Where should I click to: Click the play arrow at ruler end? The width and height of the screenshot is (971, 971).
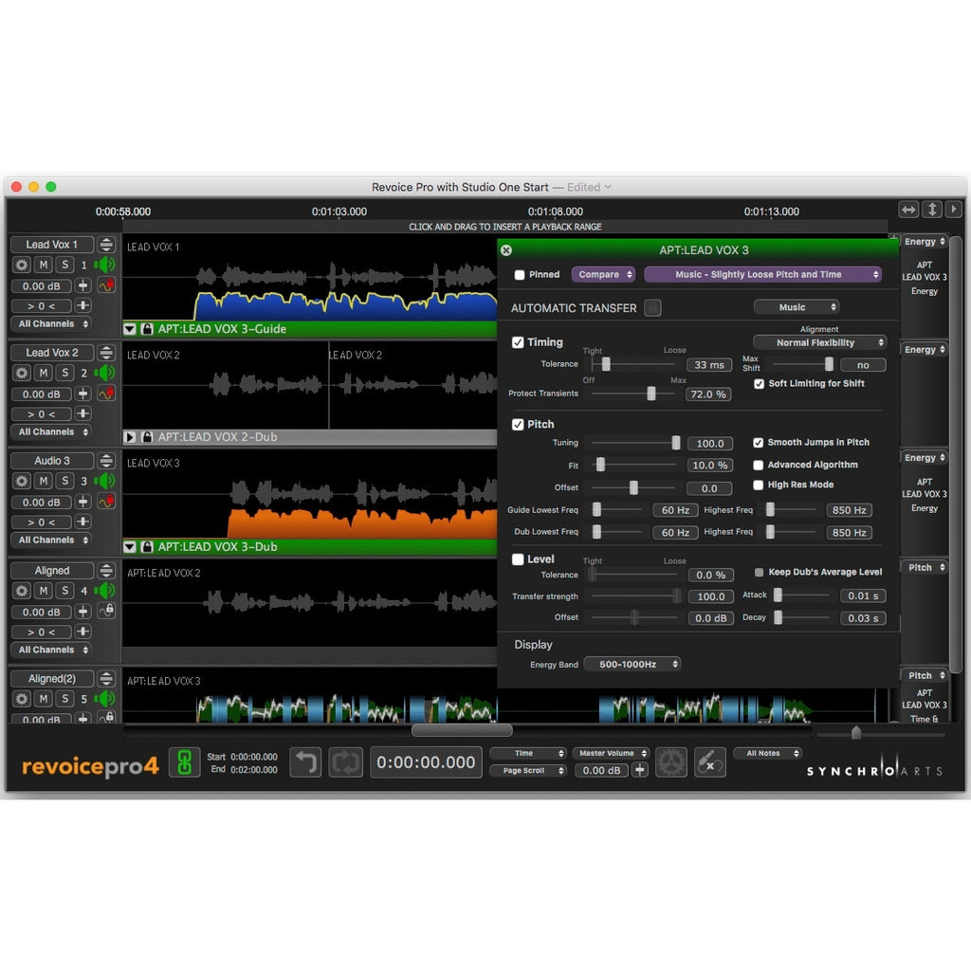(954, 210)
